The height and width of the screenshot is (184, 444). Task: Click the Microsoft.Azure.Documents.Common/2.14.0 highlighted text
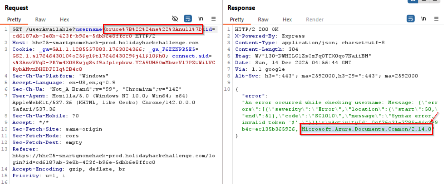[x=366, y=129]
